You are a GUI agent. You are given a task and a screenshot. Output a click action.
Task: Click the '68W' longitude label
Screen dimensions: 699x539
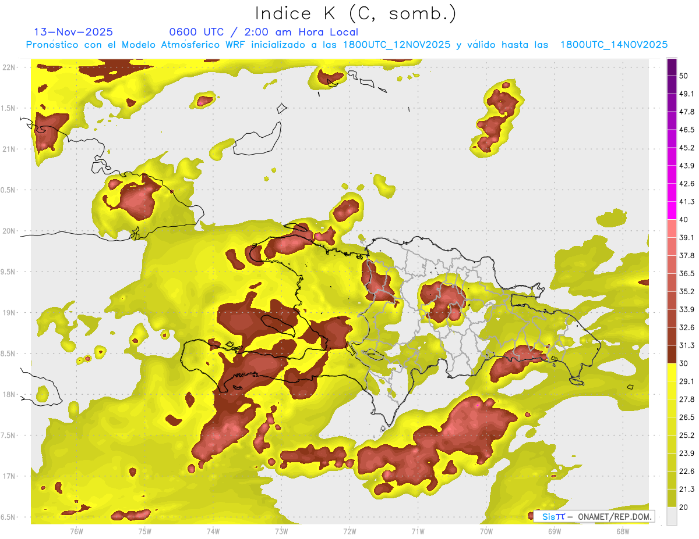(x=623, y=531)
